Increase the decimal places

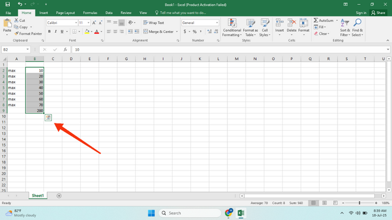pos(209,31)
